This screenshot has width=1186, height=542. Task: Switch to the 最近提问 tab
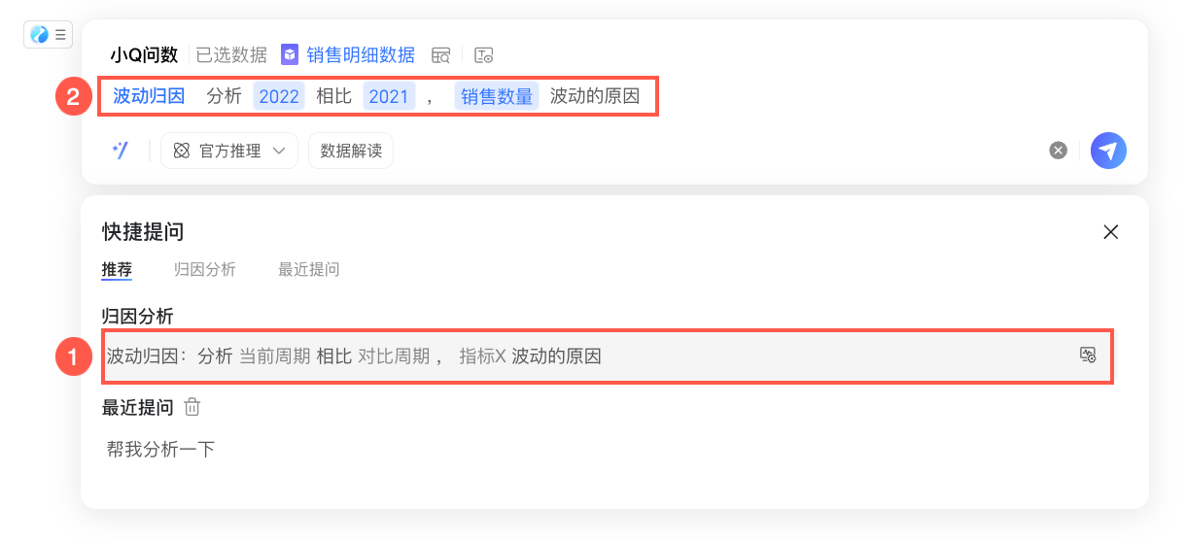pos(309,269)
